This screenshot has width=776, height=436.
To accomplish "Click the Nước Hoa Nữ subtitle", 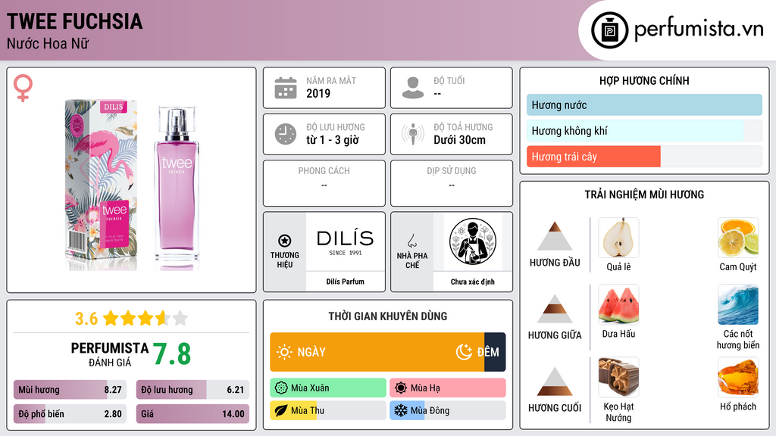I will tap(48, 43).
